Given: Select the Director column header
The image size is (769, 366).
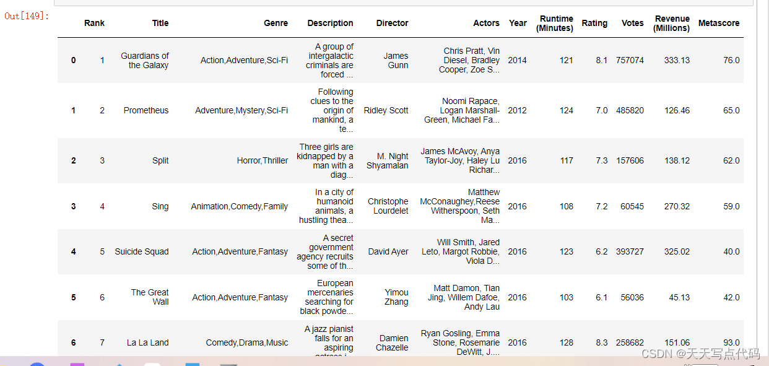Looking at the screenshot, I should coord(392,23).
